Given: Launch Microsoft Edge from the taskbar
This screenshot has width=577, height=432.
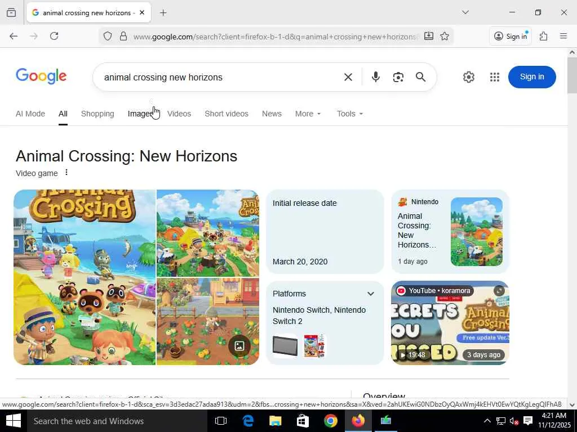Looking at the screenshot, I should pos(248,421).
